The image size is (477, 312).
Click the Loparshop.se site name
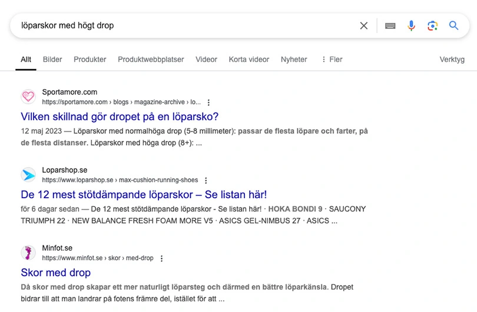pyautogui.click(x=65, y=170)
